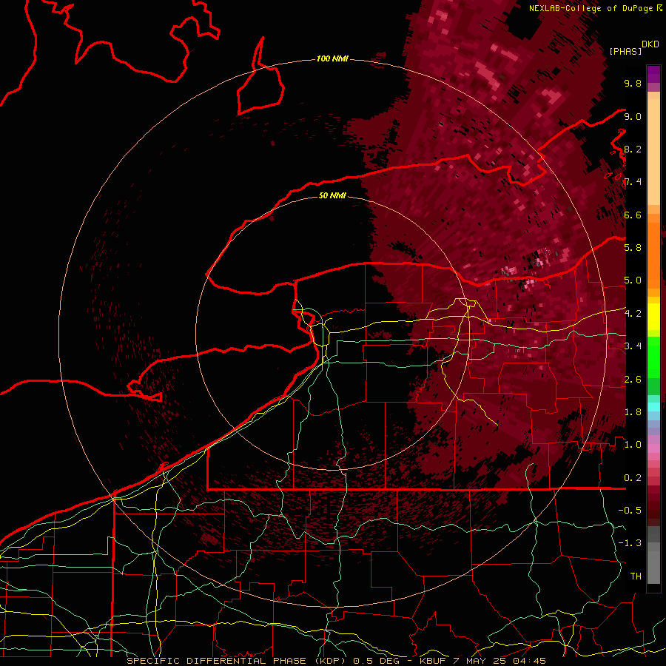Image resolution: width=666 pixels, height=666 pixels.
Task: Click the 4.2 value on the scale
Action: 633,314
